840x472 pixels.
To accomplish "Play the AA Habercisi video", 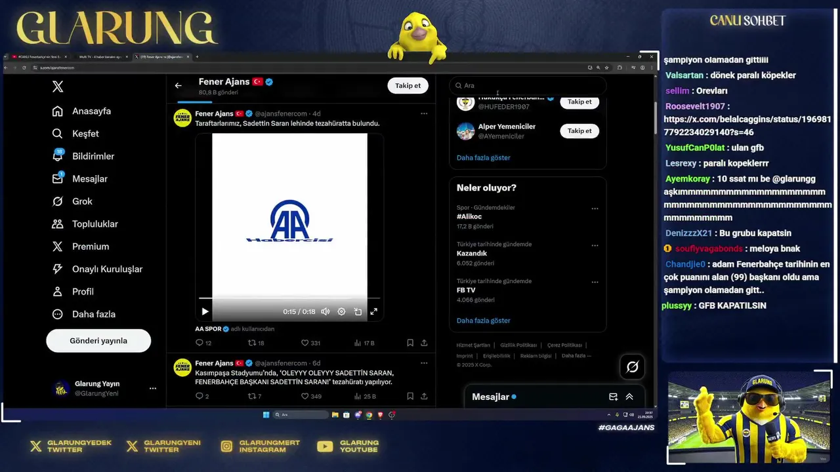I will coord(205,312).
